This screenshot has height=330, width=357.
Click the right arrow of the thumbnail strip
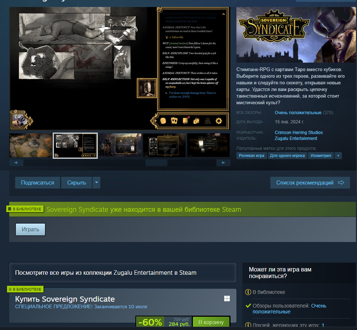click(x=223, y=163)
